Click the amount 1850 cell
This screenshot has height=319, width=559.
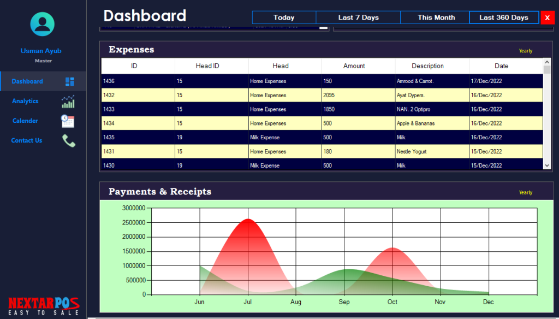click(x=358, y=109)
